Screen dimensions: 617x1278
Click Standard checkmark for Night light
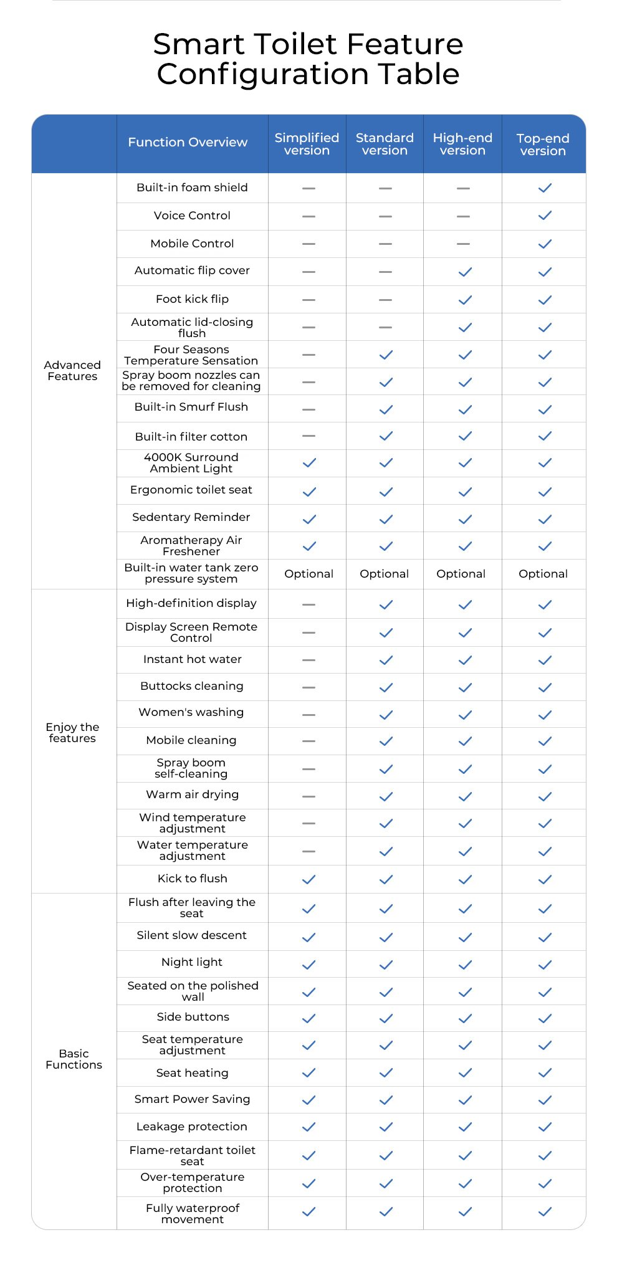(386, 965)
